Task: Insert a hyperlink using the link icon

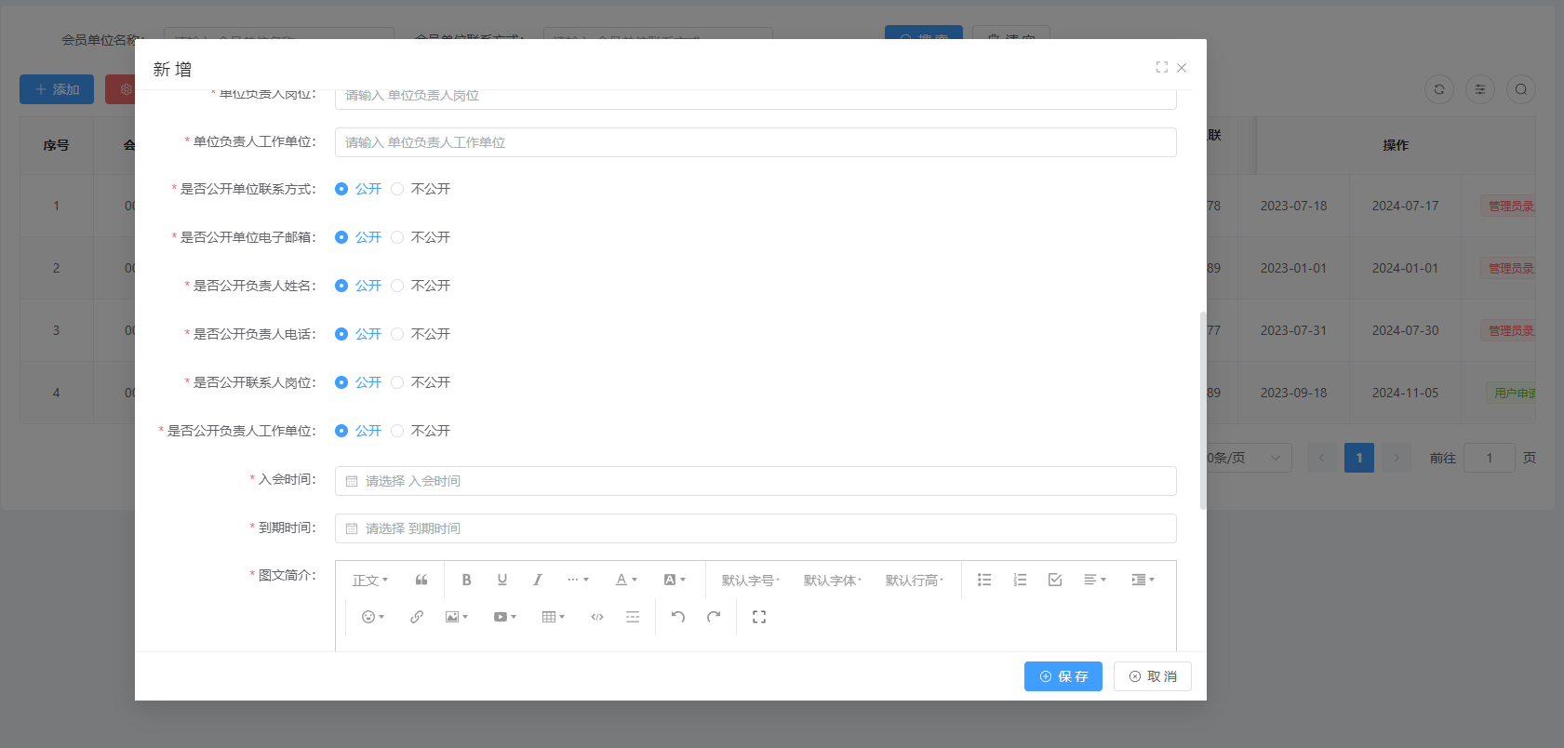Action: pyautogui.click(x=417, y=617)
